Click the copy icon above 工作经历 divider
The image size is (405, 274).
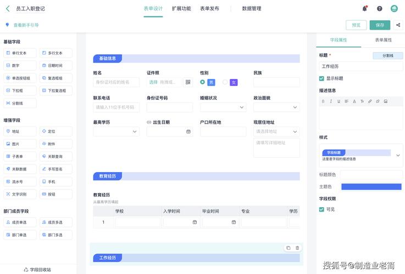289,248
